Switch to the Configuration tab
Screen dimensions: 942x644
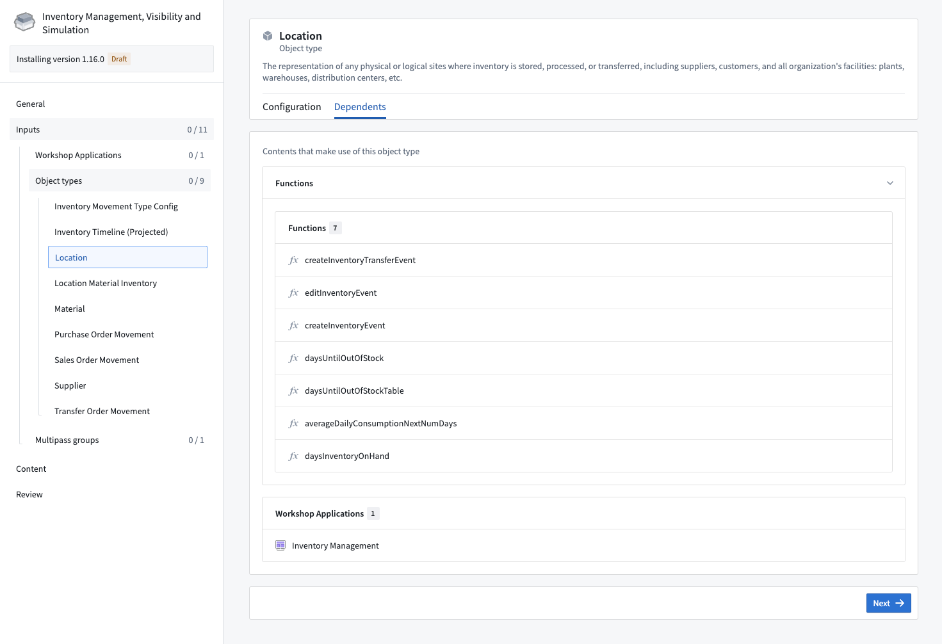pyautogui.click(x=291, y=106)
